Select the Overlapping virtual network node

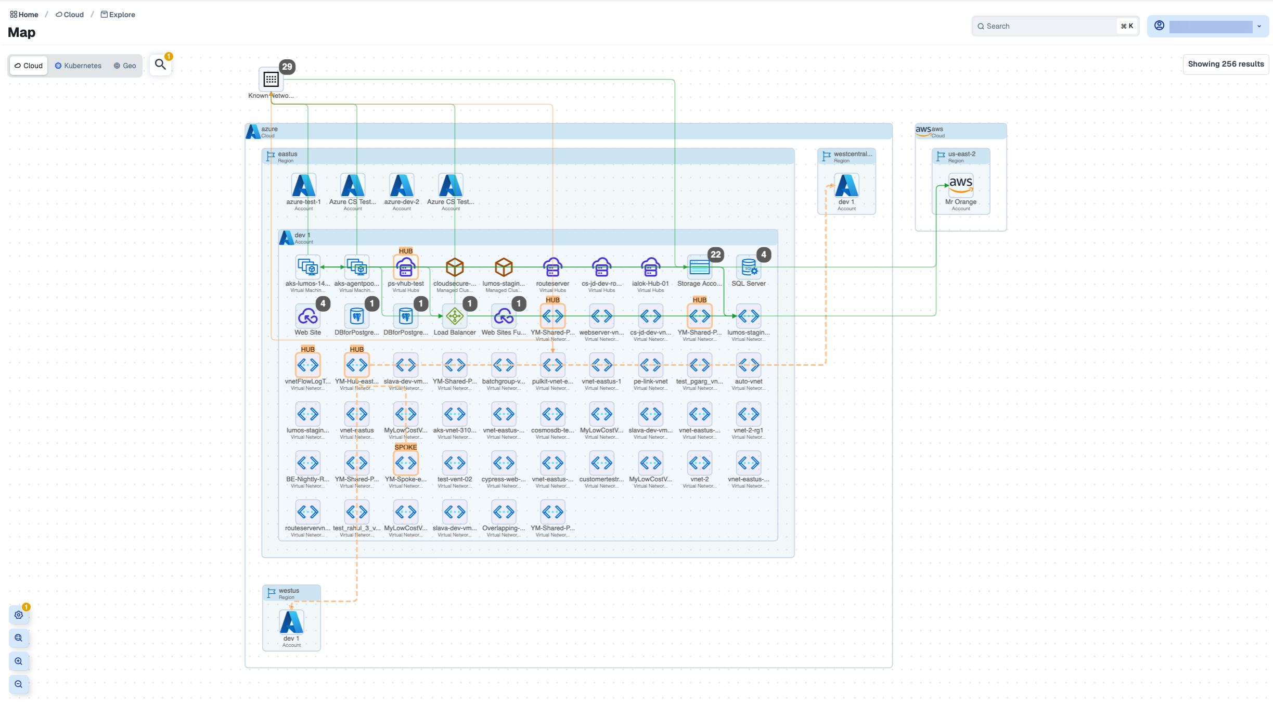point(504,512)
